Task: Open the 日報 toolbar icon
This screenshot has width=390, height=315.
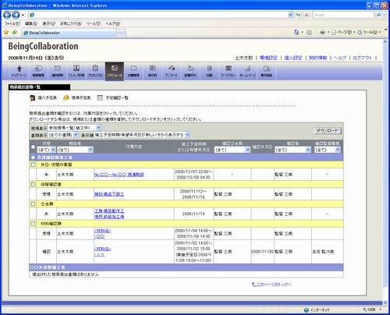Action: coord(209,72)
